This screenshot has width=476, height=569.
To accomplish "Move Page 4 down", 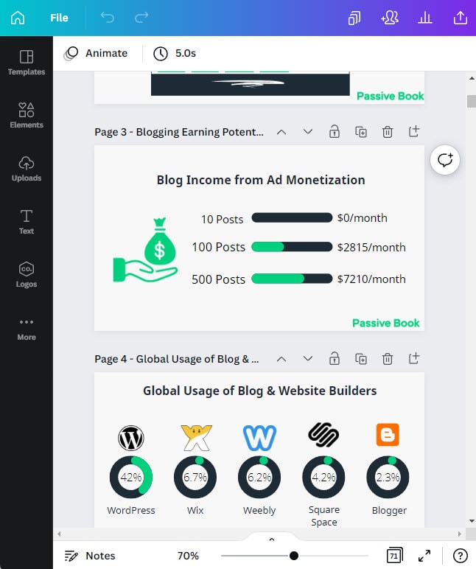I will point(308,358).
